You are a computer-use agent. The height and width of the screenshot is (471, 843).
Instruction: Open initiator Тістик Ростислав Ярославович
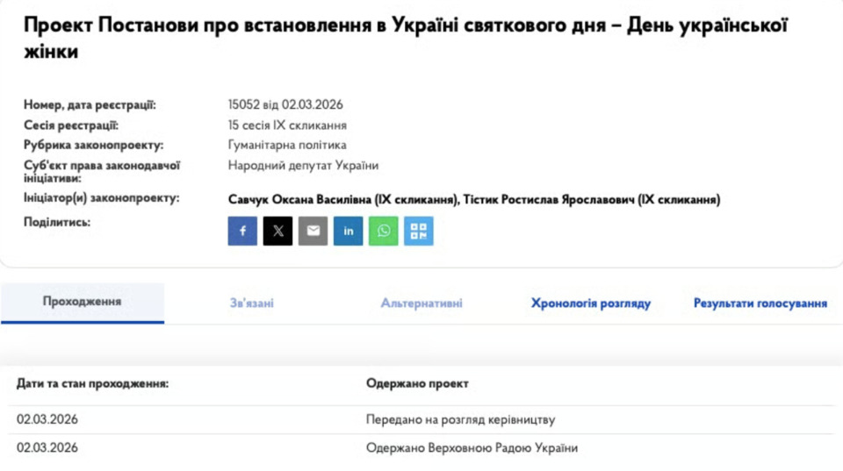(x=591, y=200)
